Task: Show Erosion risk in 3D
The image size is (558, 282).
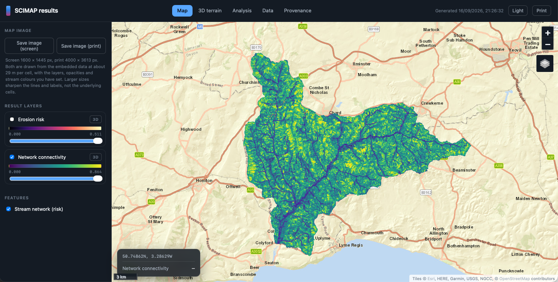Action: click(x=96, y=119)
